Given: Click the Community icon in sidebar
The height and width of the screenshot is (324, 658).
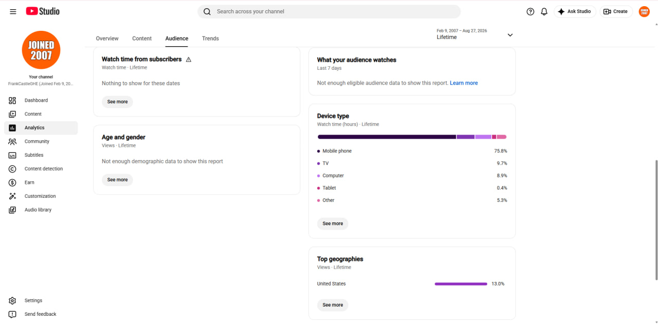Looking at the screenshot, I should [x=12, y=141].
